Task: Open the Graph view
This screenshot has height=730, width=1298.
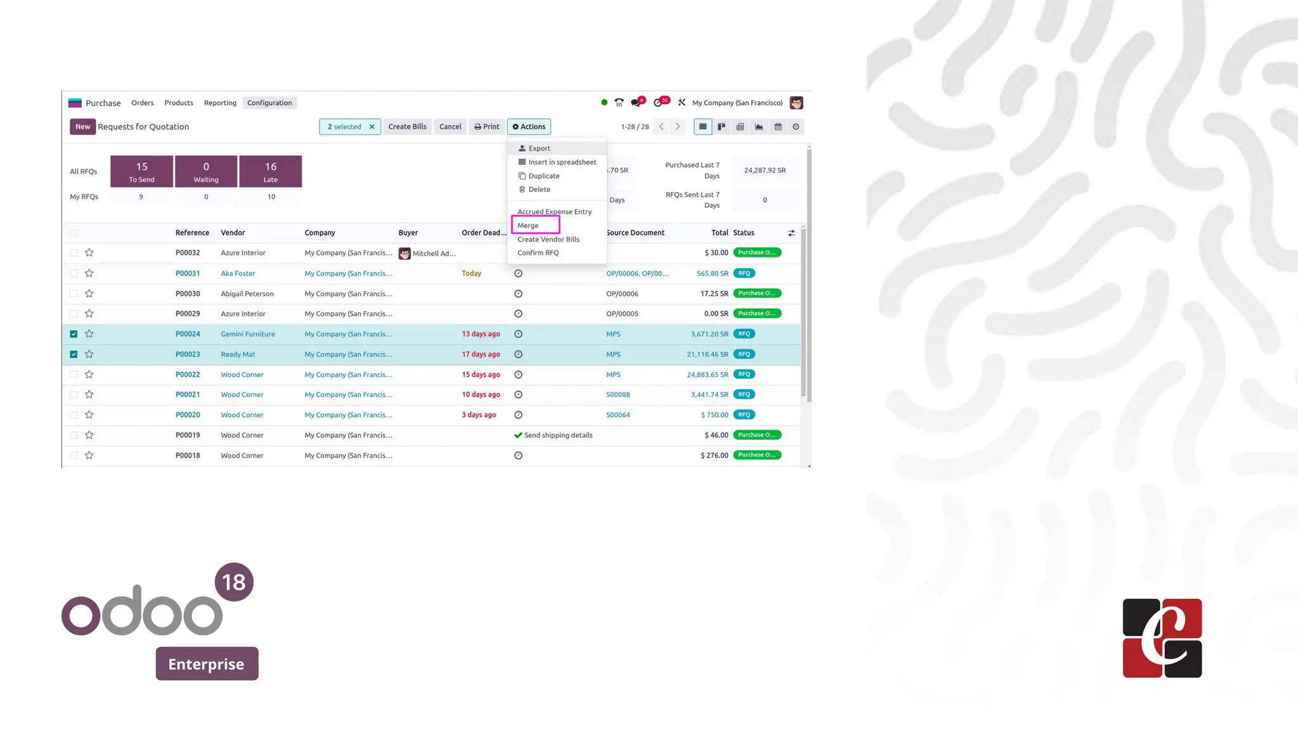Action: tap(759, 127)
